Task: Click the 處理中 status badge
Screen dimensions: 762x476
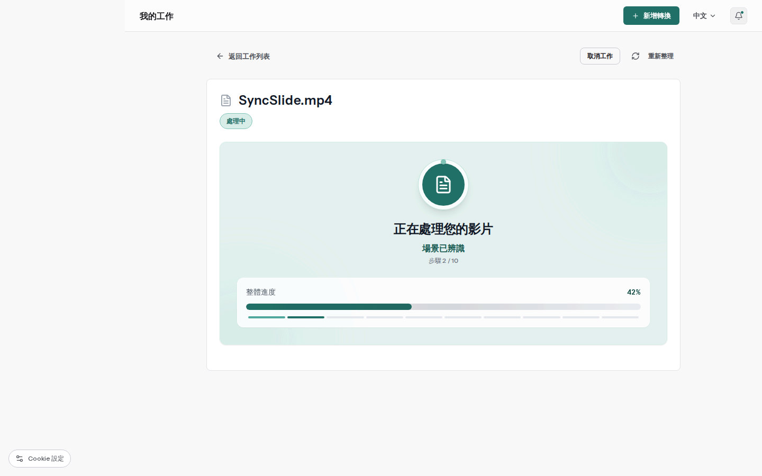Action: click(x=236, y=121)
